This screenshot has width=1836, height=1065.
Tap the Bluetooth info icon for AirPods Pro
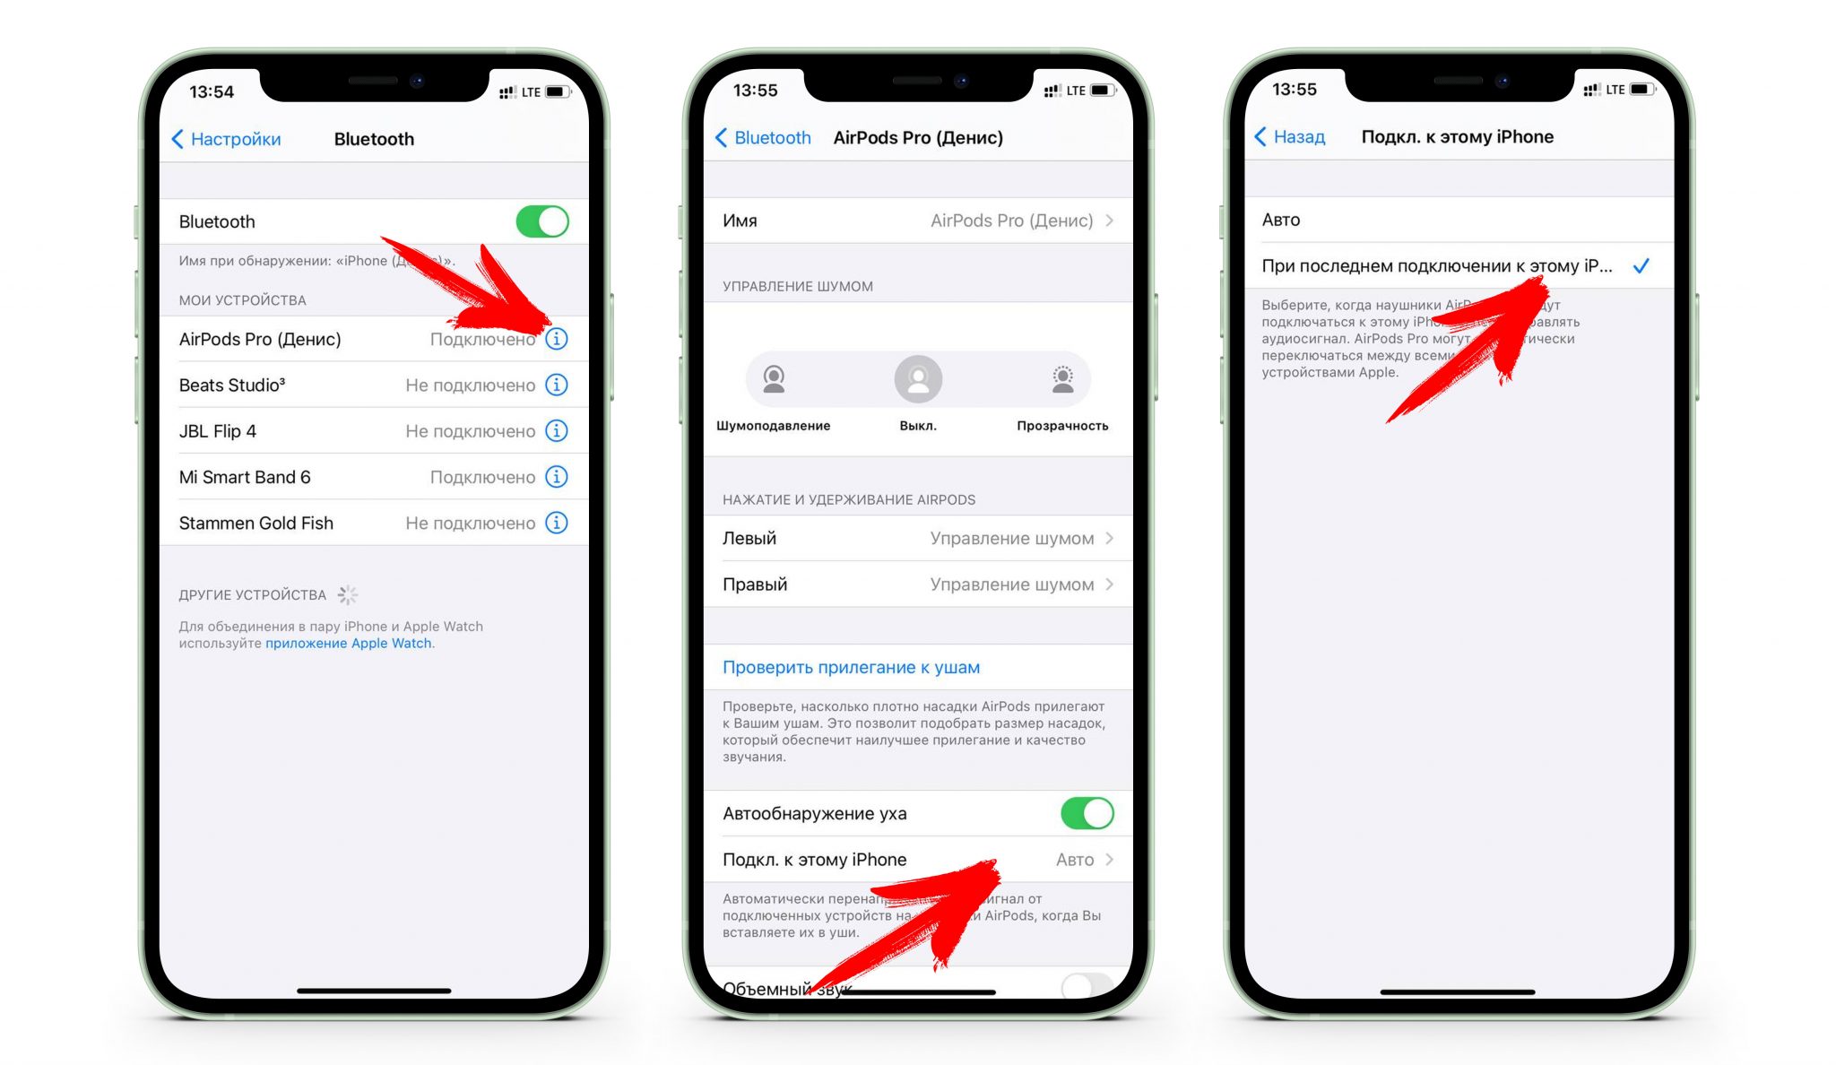[x=568, y=337]
